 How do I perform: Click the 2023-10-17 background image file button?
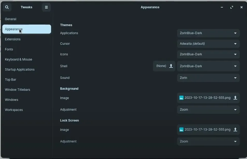point(205,98)
